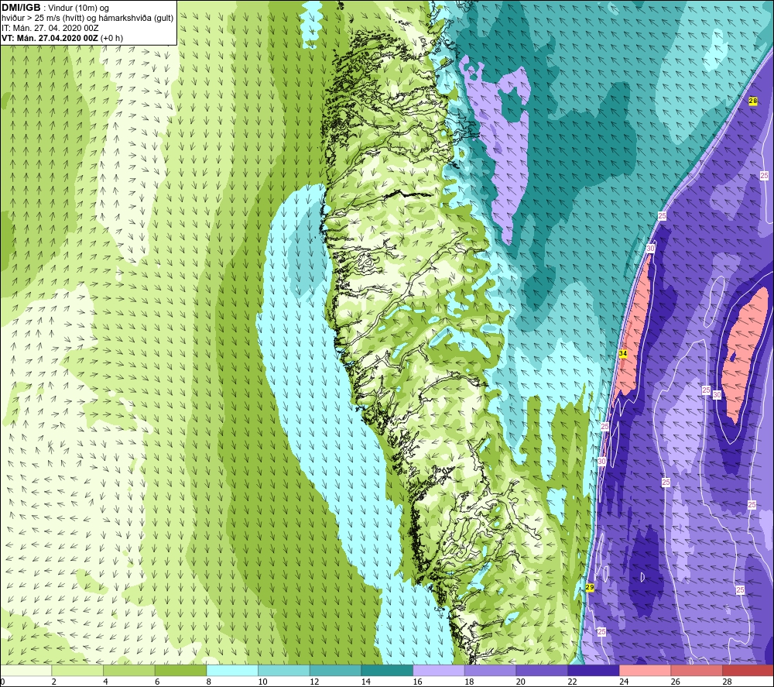774x687 pixels.
Task: Select the 6–8 m/s darker green legend swatch
Action: coord(180,670)
